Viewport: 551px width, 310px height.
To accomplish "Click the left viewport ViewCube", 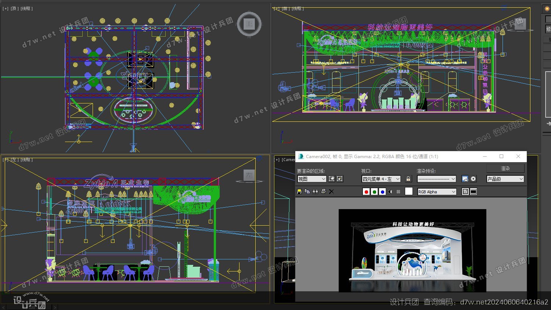I will coord(249,175).
